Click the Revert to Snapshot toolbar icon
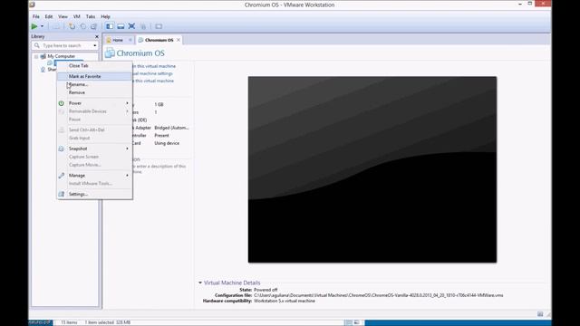Image resolution: width=580 pixels, height=326 pixels. coord(83,26)
